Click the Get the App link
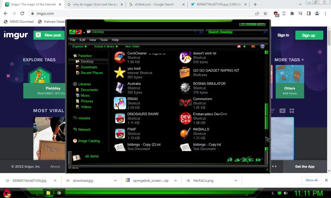Viewport: 331px width, 198px height. tap(305, 167)
